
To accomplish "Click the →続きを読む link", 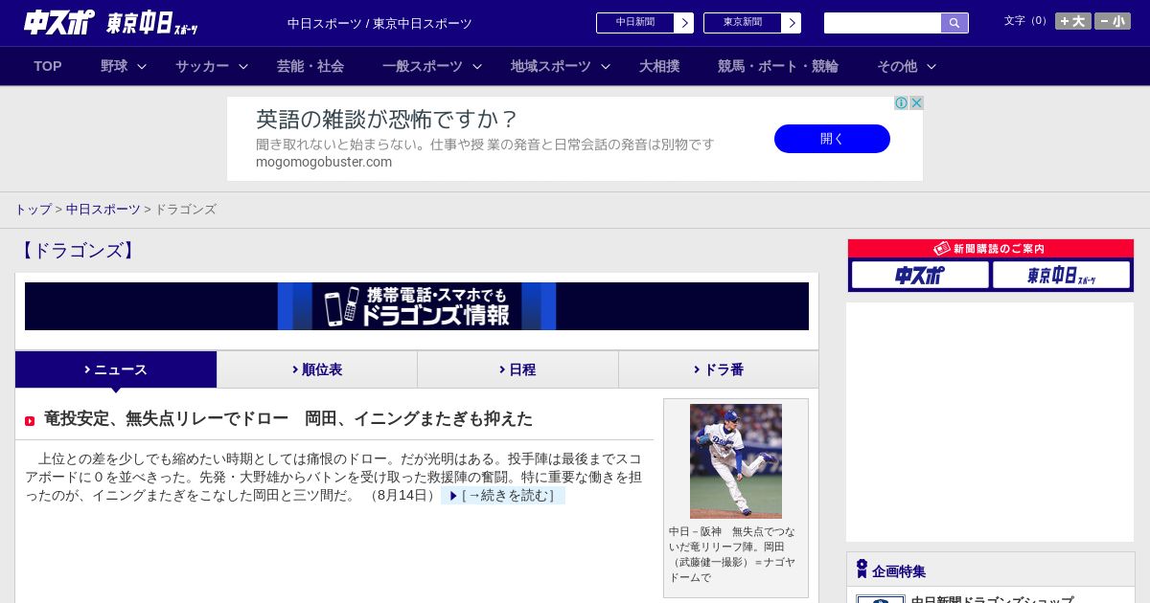I will click(502, 496).
